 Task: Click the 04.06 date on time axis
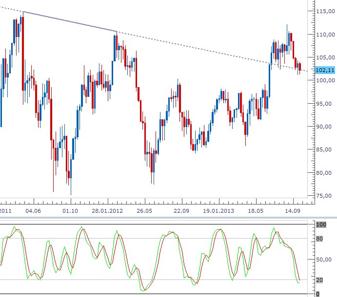(x=33, y=211)
